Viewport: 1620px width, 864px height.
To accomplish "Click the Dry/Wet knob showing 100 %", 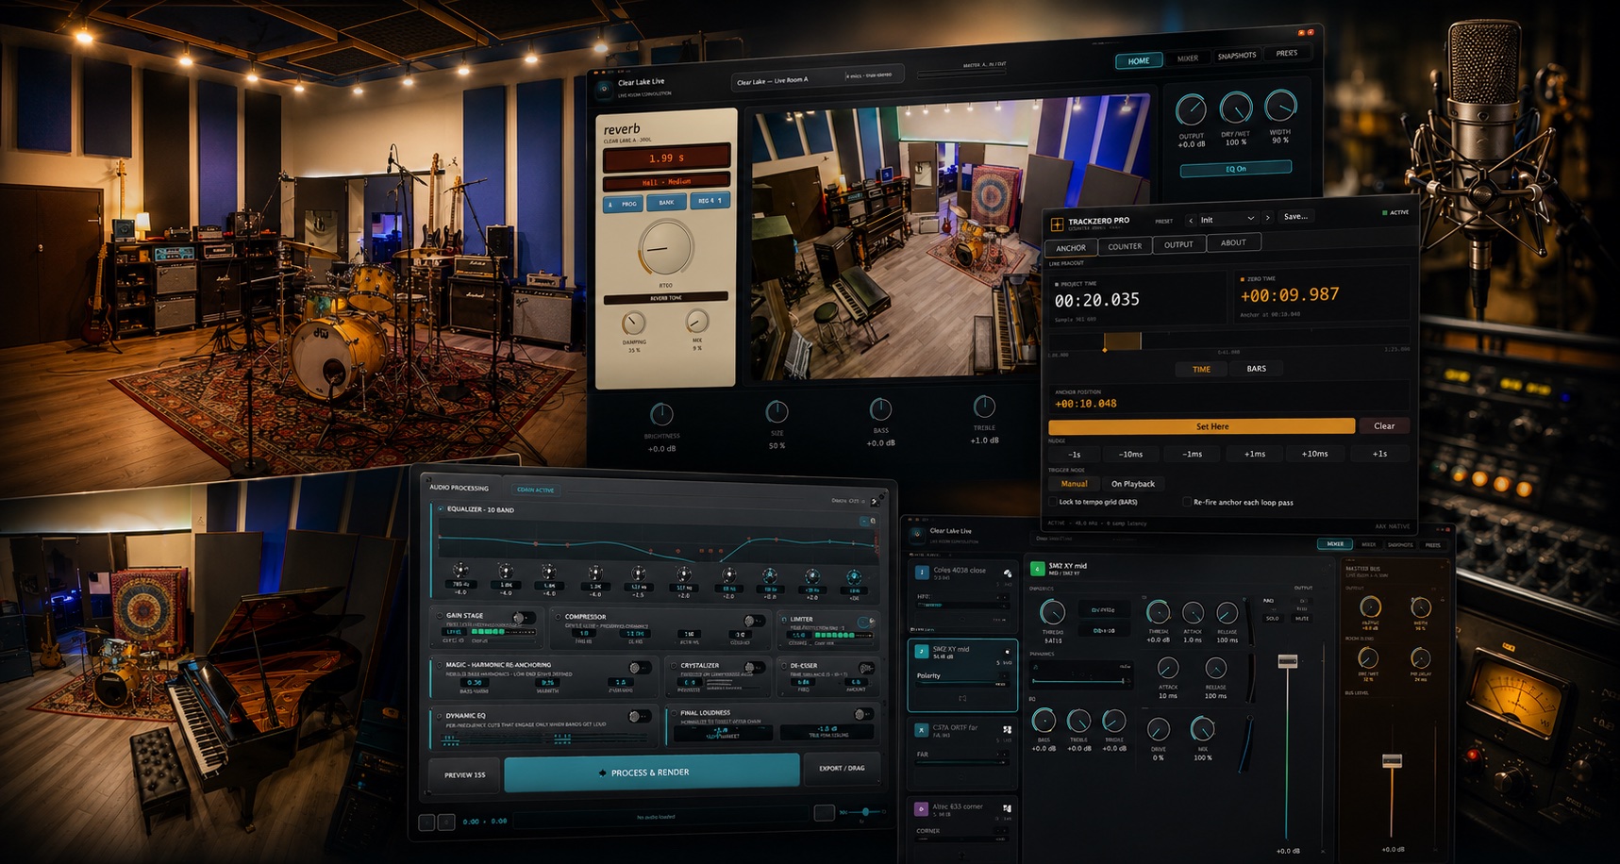I will [1236, 108].
